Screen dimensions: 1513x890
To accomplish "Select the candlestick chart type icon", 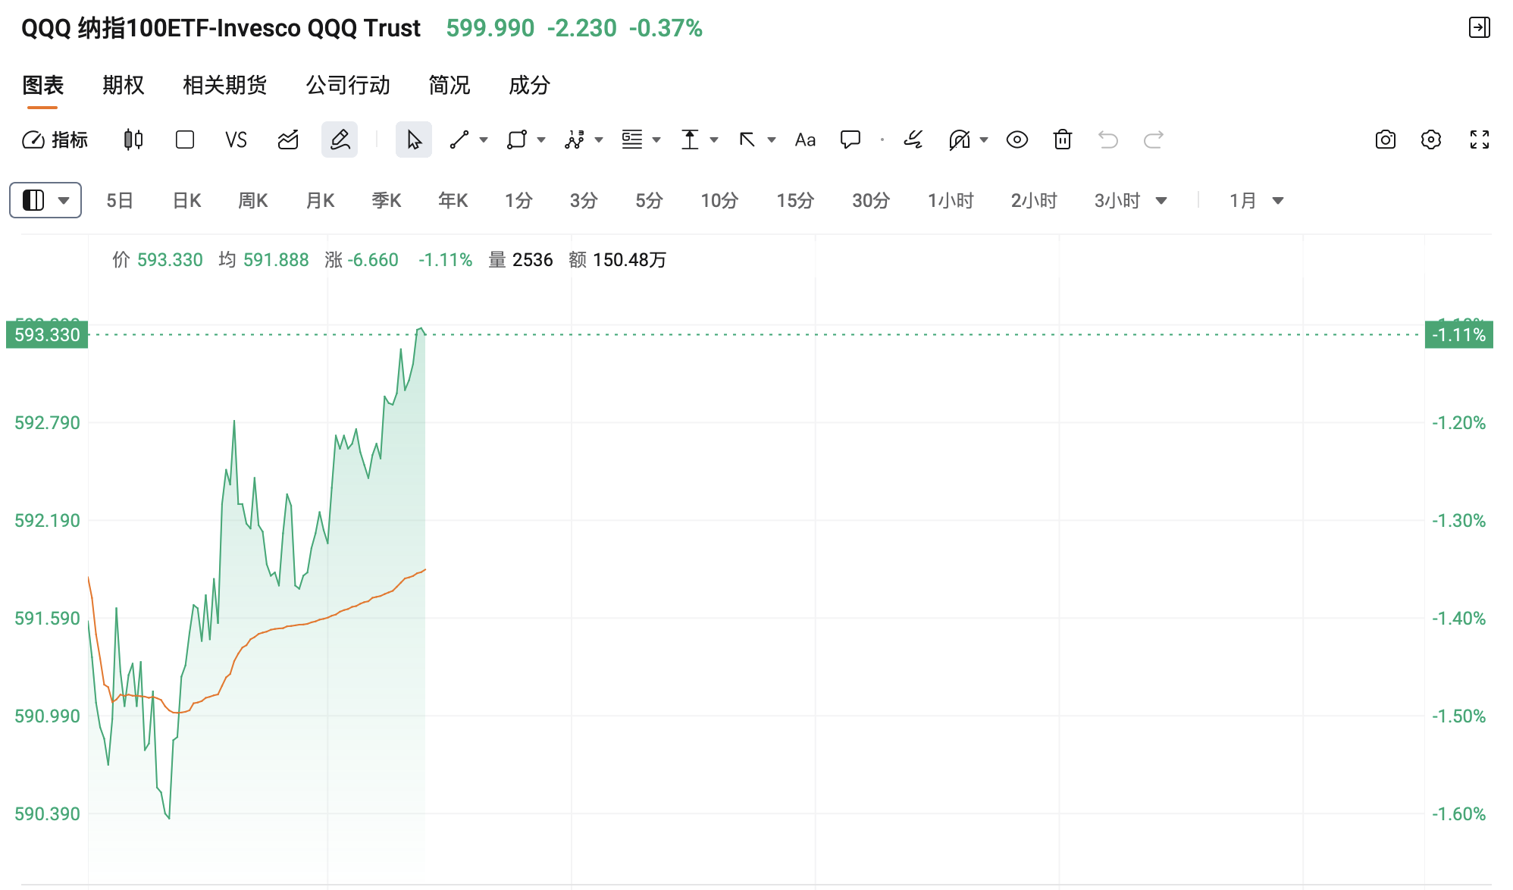I will click(x=133, y=139).
